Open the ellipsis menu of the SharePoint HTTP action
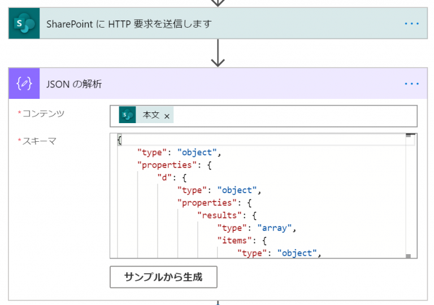The image size is (434, 305). pyautogui.click(x=411, y=24)
